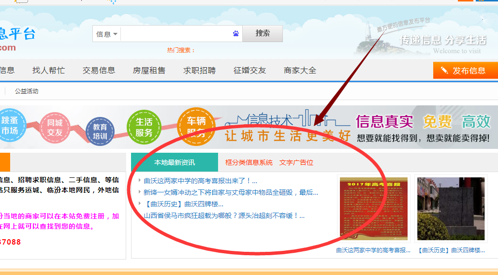Navigate to 商家大全 section
Image resolution: width=498 pixels, height=275 pixels.
300,71
